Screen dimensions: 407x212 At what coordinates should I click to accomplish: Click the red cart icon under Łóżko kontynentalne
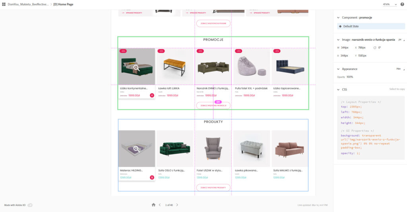(x=152, y=95)
